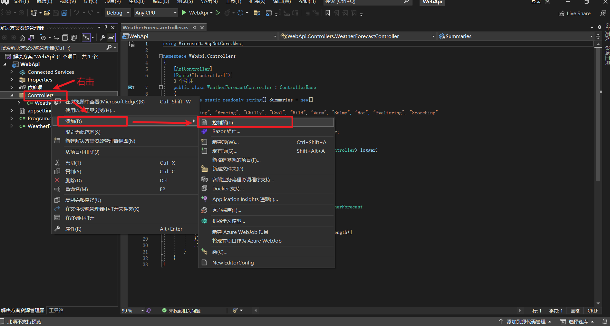Click the Application Insights 遥测(I)... entry
Image resolution: width=610 pixels, height=326 pixels.
tap(266, 199)
